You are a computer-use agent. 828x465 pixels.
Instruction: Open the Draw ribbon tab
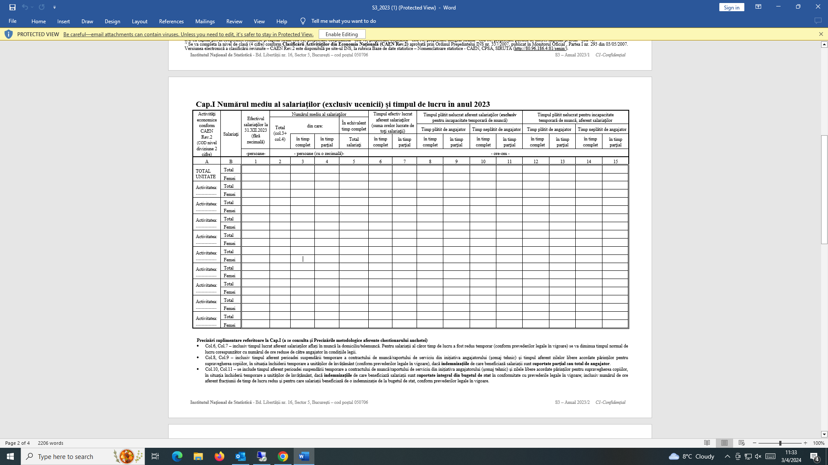click(x=87, y=21)
